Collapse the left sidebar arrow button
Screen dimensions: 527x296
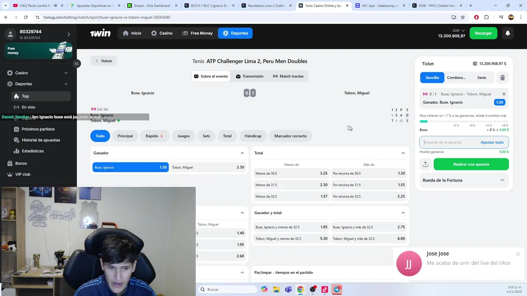point(77,63)
